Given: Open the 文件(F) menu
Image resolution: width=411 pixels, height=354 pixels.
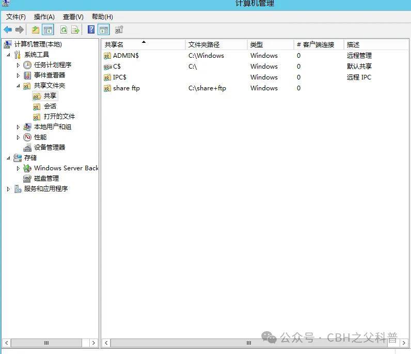Looking at the screenshot, I should click(16, 17).
